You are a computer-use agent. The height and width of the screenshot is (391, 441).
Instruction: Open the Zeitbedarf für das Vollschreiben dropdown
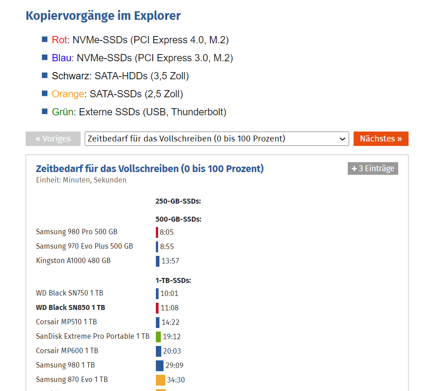pyautogui.click(x=217, y=139)
